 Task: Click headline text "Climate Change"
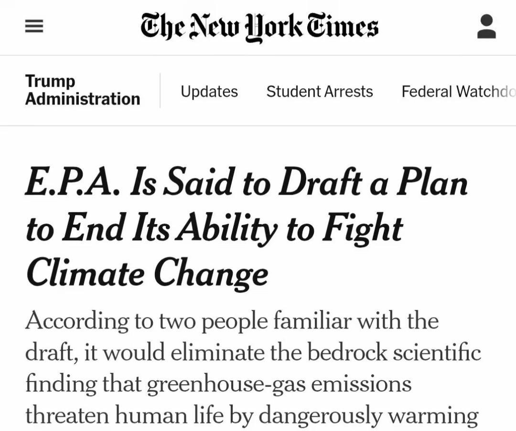pyautogui.click(x=147, y=273)
